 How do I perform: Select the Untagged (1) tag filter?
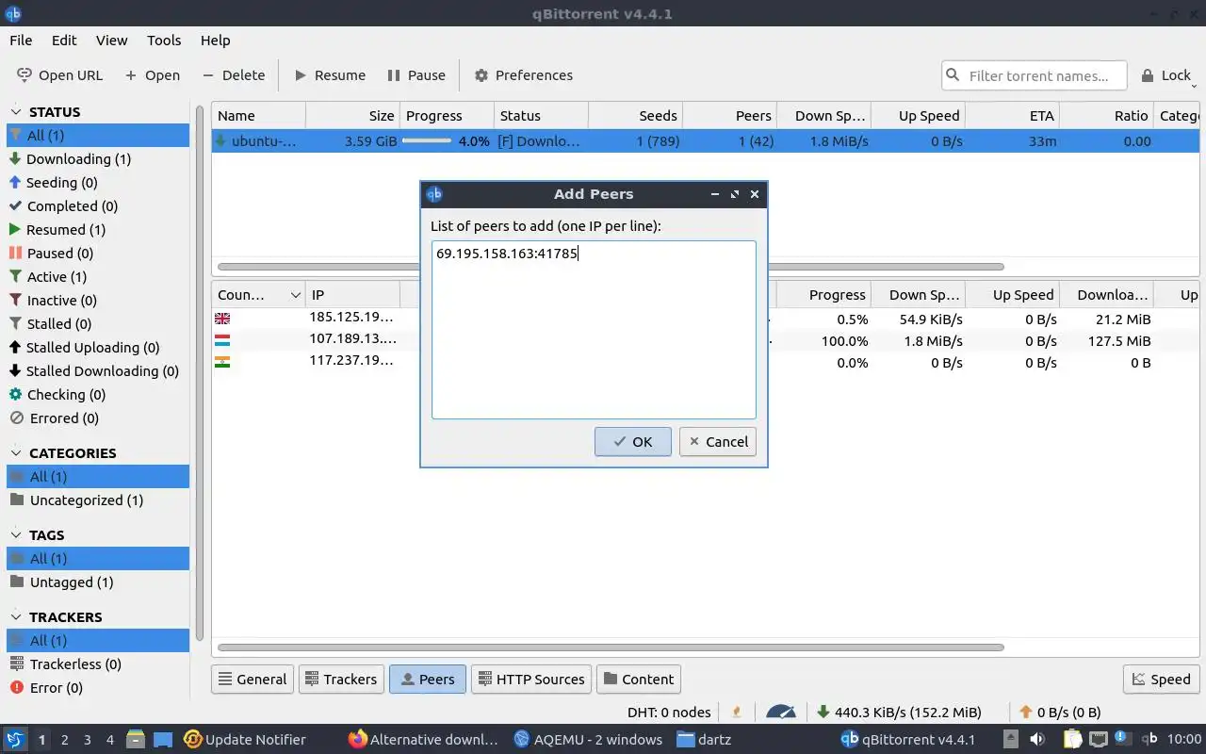(x=98, y=582)
